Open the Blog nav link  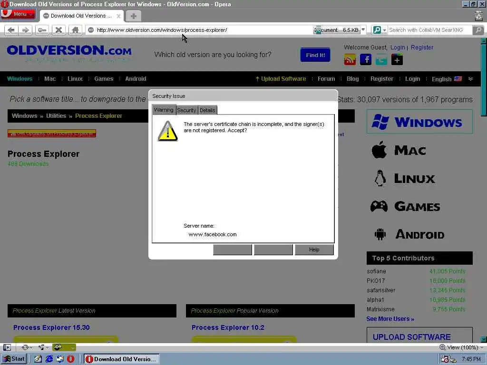point(352,79)
